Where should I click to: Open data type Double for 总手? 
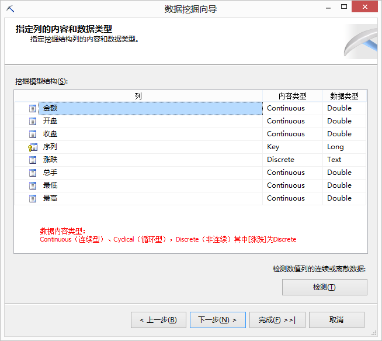(344, 173)
